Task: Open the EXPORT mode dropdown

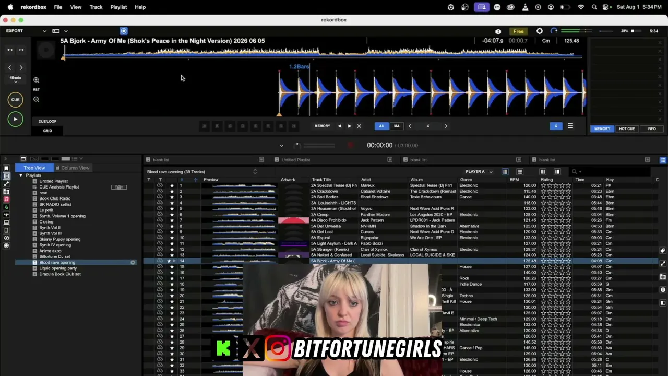Action: point(26,31)
